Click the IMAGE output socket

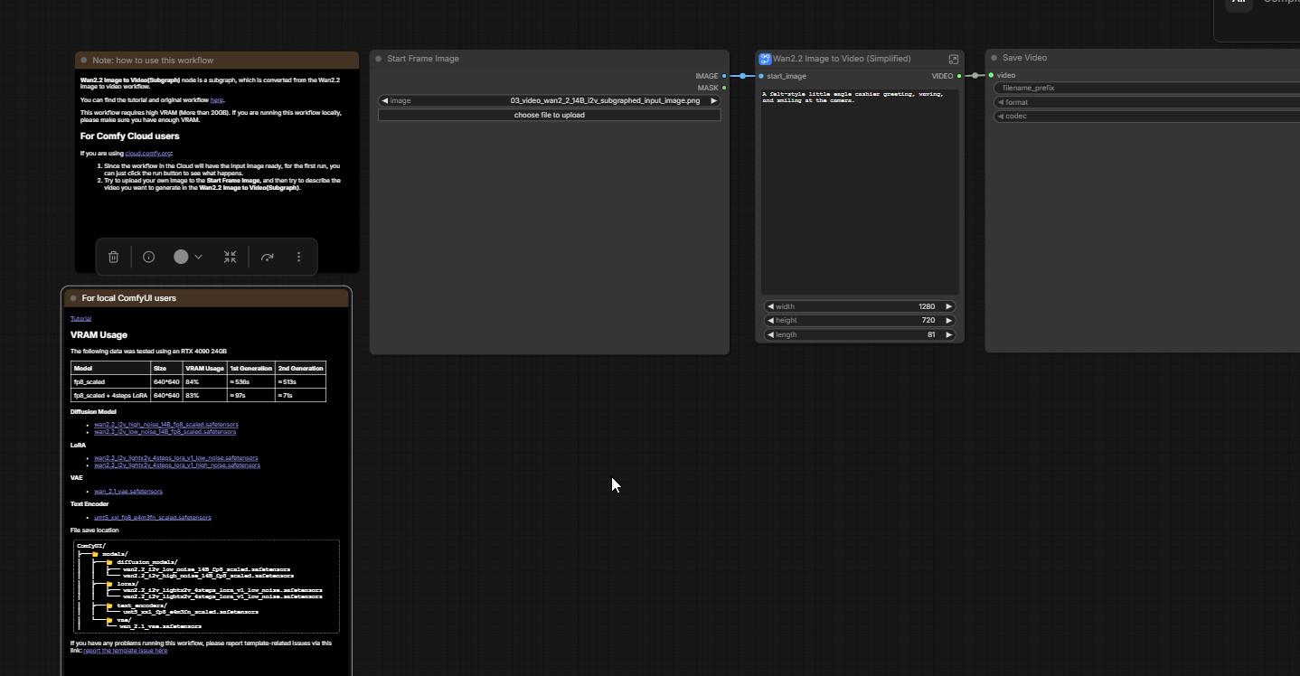pyautogui.click(x=724, y=76)
